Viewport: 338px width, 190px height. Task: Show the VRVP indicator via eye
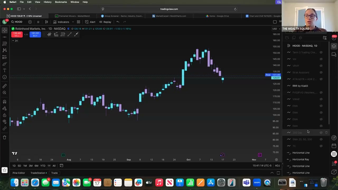click(x=321, y=66)
